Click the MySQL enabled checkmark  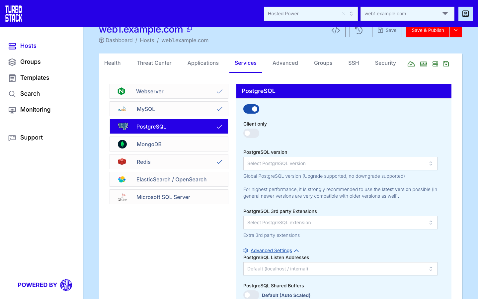pos(219,109)
